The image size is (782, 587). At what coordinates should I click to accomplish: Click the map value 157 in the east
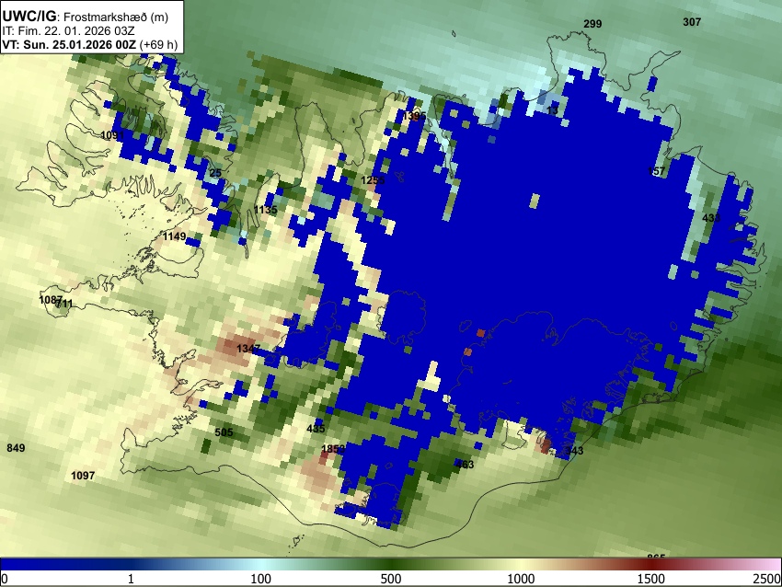(x=656, y=171)
